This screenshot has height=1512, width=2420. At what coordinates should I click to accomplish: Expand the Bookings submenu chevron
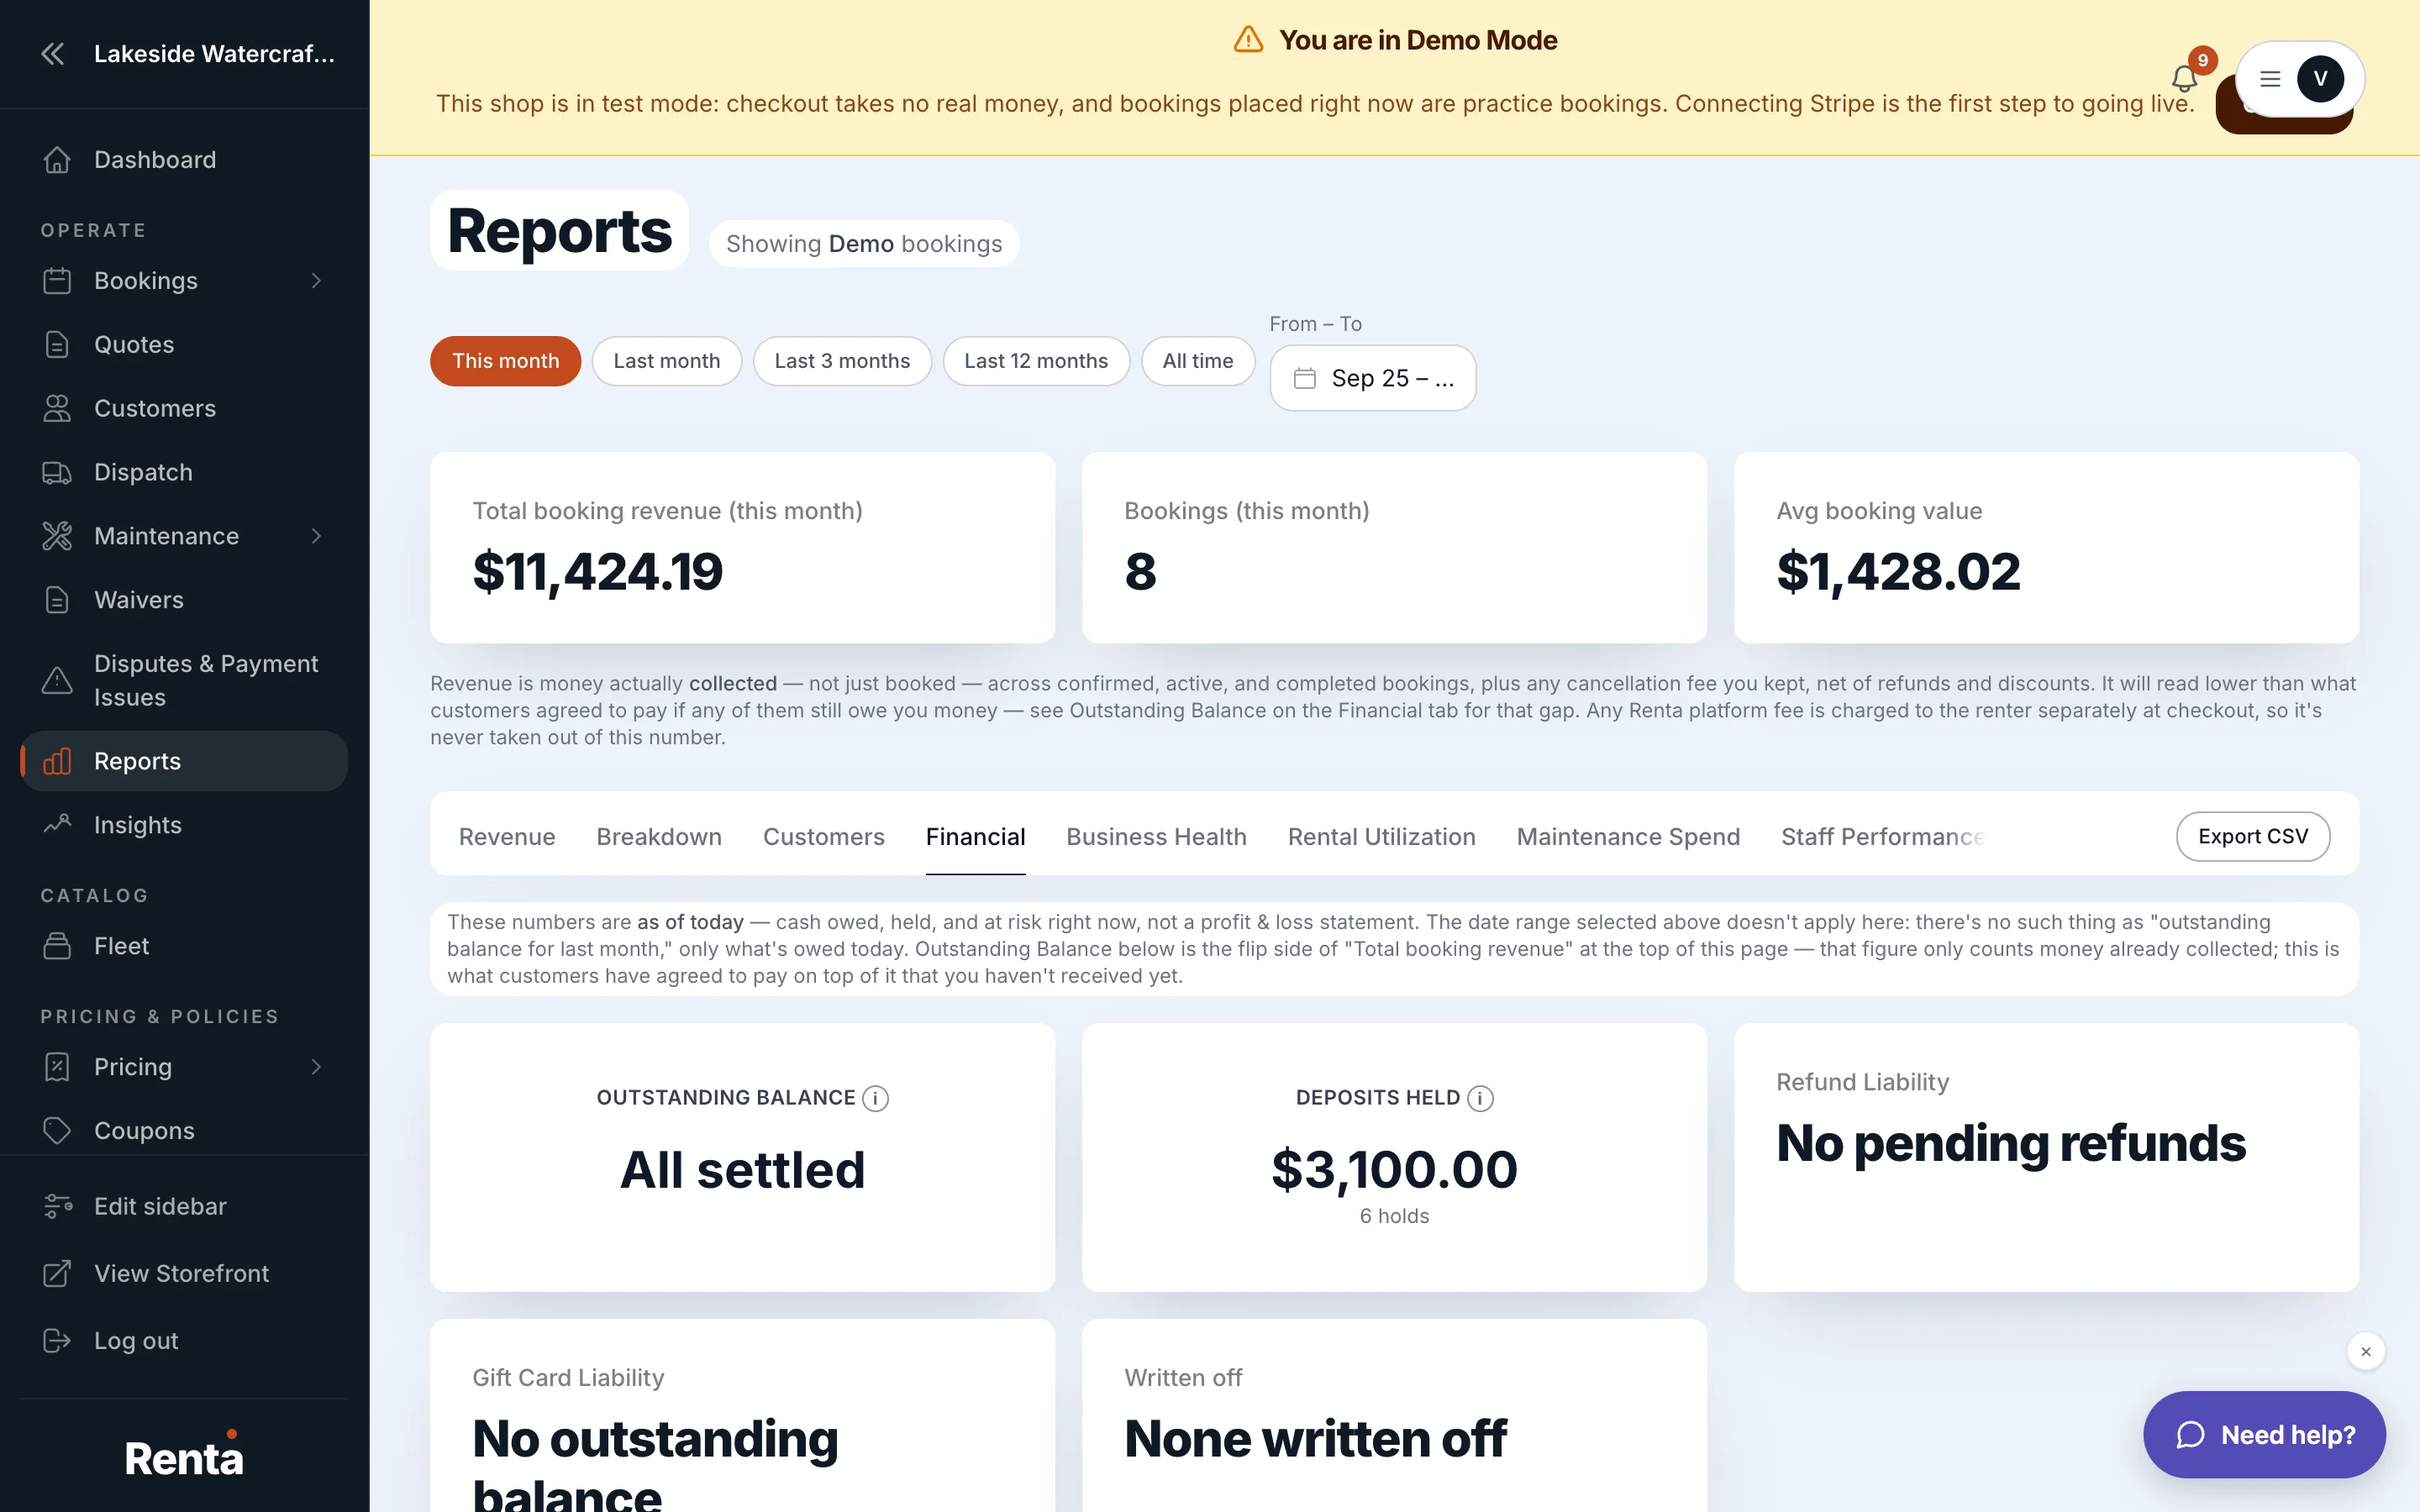click(316, 281)
